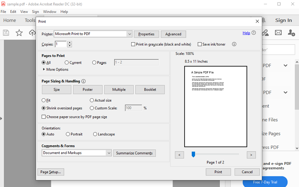
Task: Click the cloud upload icon
Action: (x=32, y=33)
